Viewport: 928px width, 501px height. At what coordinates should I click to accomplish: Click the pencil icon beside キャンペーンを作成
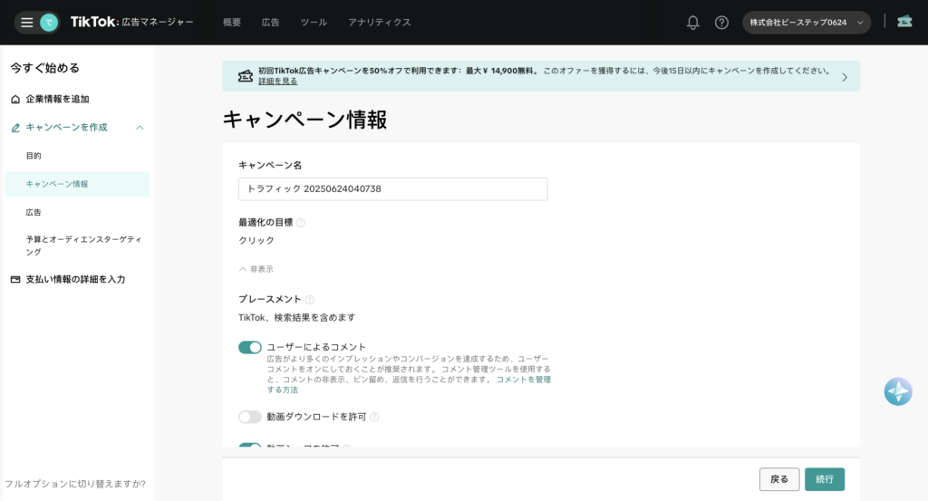pos(15,128)
